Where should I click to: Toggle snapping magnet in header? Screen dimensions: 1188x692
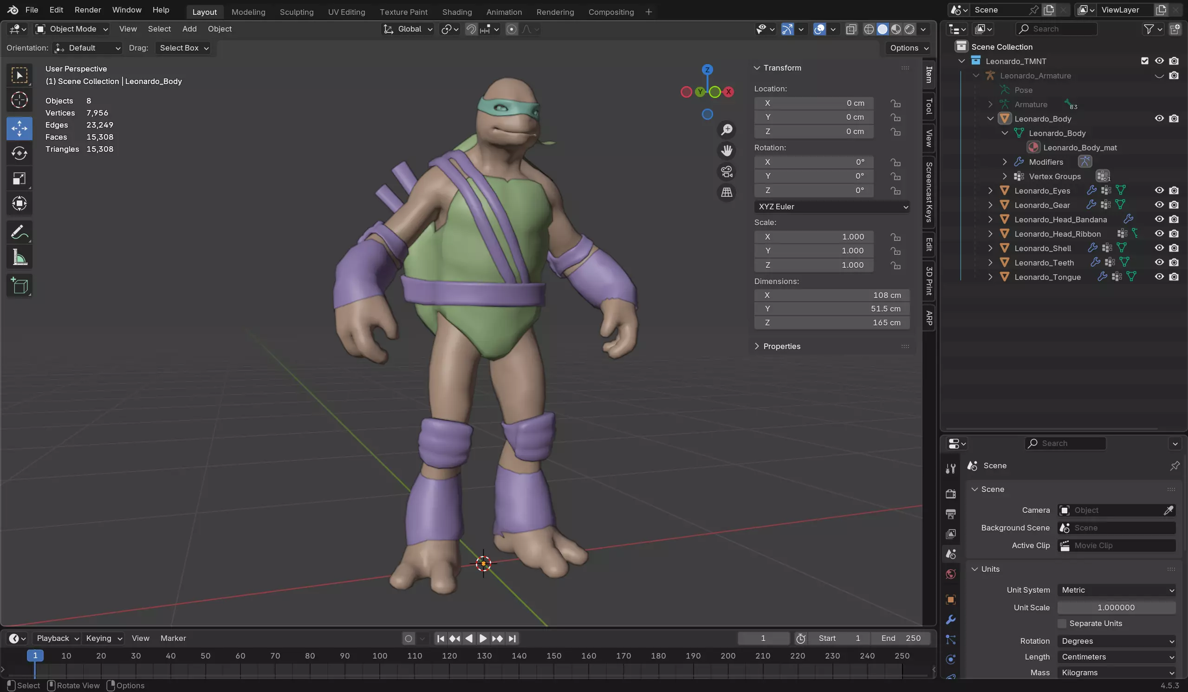(x=471, y=29)
